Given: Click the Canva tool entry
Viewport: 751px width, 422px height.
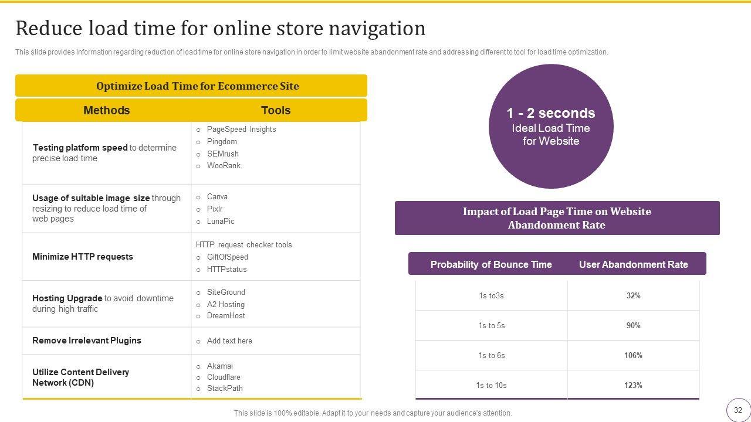Looking at the screenshot, I should (217, 197).
